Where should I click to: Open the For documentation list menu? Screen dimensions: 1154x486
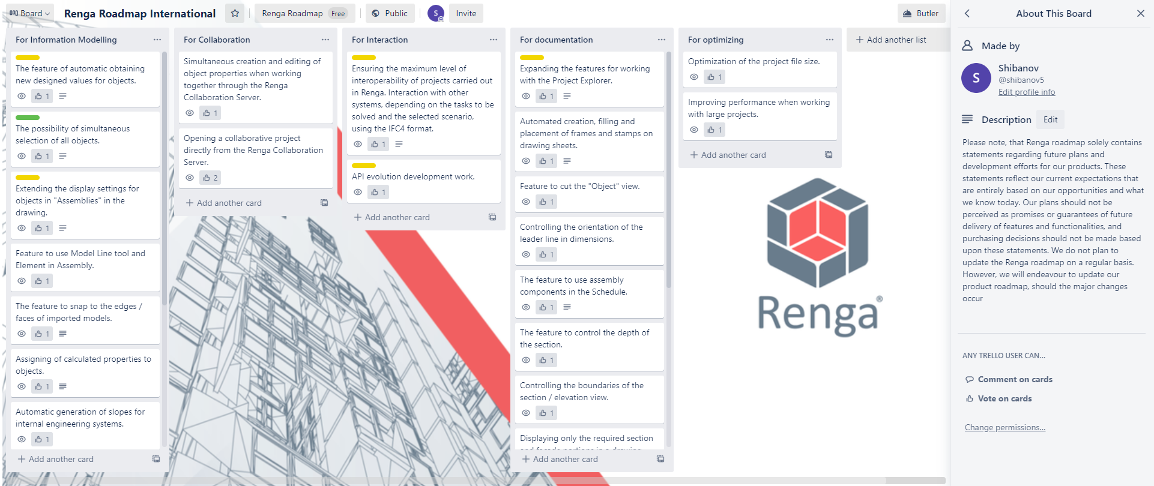(x=662, y=40)
